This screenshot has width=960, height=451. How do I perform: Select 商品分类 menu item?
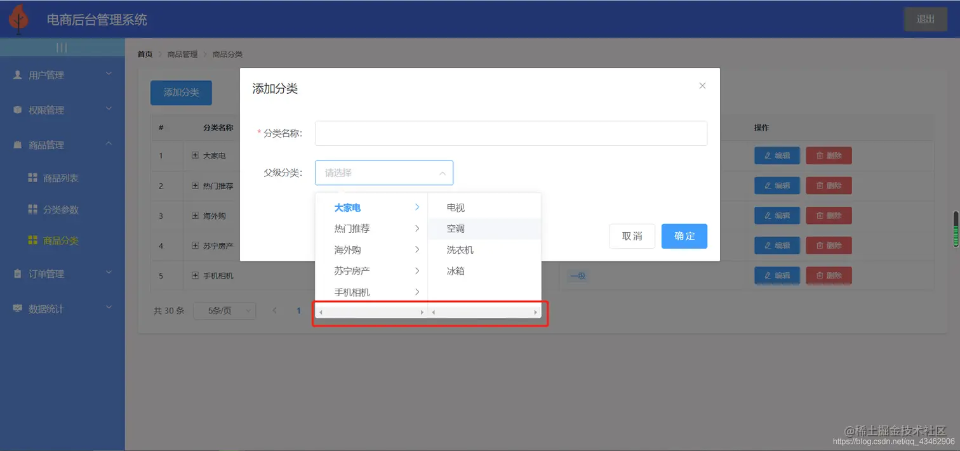pos(62,240)
